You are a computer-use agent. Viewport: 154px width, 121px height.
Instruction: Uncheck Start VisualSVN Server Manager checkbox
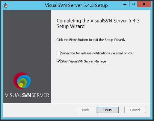(58, 61)
